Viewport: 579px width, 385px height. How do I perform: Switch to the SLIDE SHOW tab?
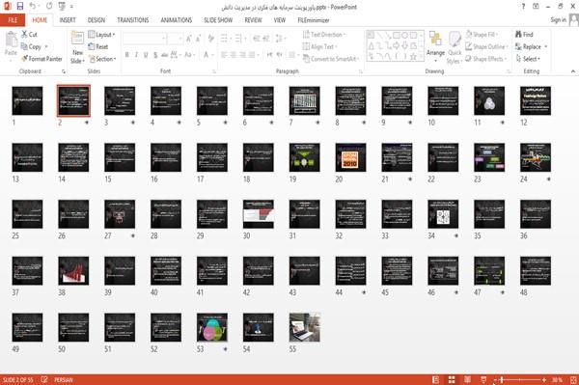[x=218, y=20]
